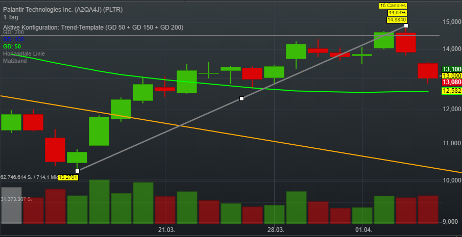Click the 10,000 price axis label
Image resolution: width=462 pixels, height=237 pixels.
452,180
